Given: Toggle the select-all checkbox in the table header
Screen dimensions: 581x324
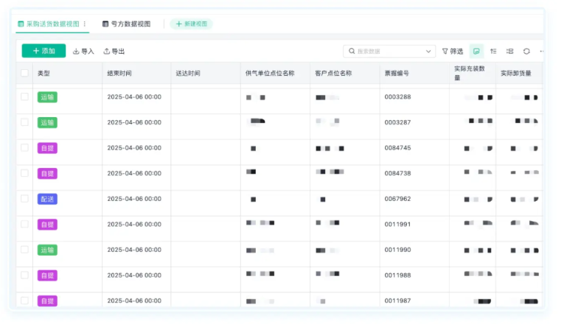Looking at the screenshot, I should point(24,74).
